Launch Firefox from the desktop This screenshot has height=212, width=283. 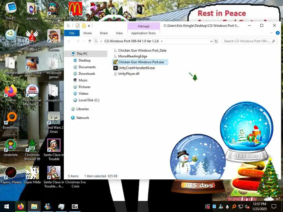point(11,93)
